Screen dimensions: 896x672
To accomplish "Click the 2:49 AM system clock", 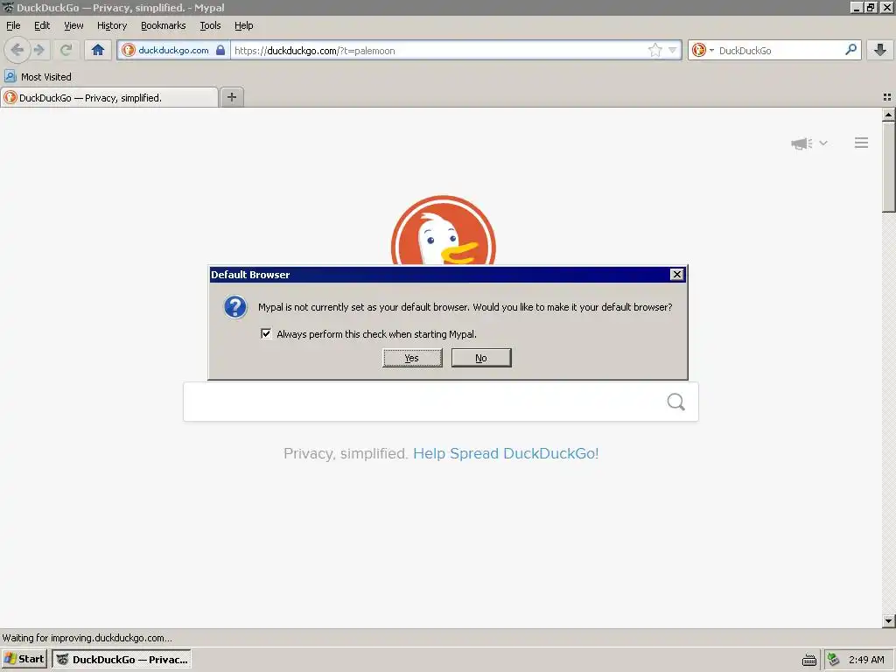I will click(x=866, y=660).
